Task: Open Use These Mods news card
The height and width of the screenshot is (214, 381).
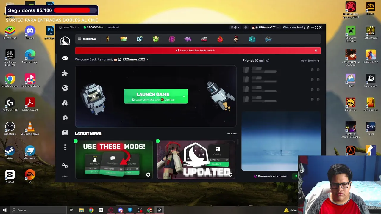Action: click(114, 160)
